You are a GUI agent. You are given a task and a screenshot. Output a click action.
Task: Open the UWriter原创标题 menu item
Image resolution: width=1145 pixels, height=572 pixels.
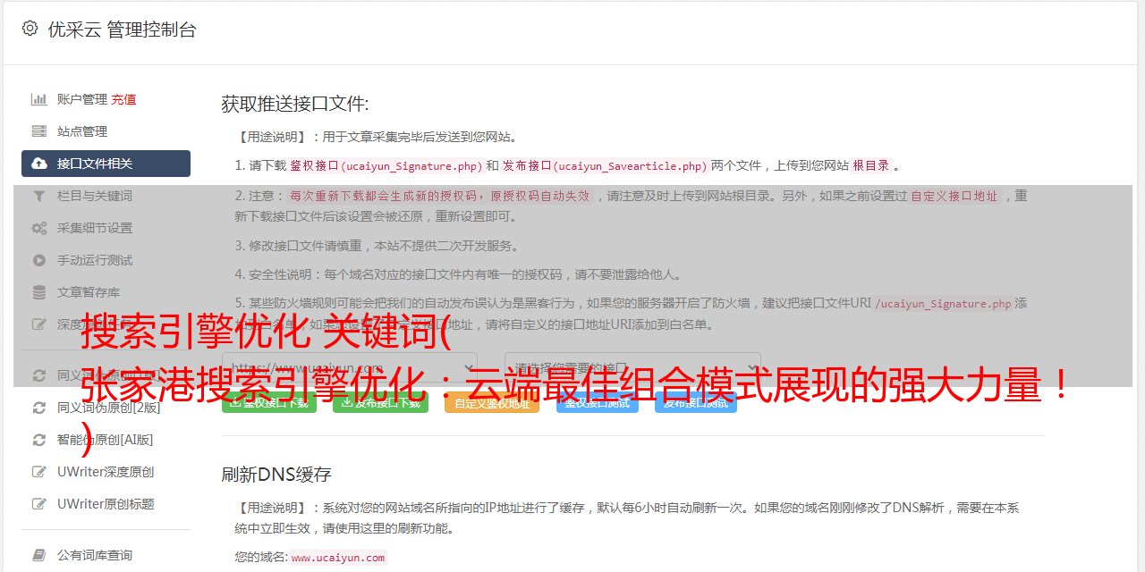click(x=106, y=504)
